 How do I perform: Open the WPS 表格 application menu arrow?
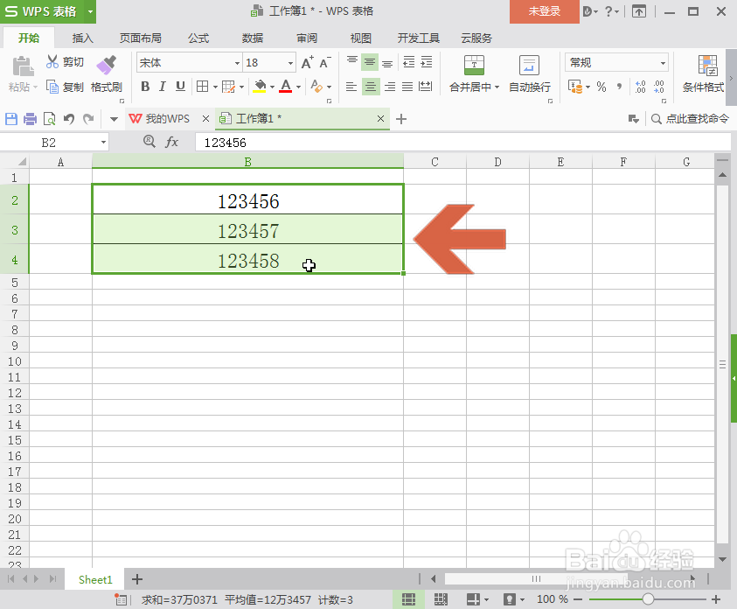[90, 11]
